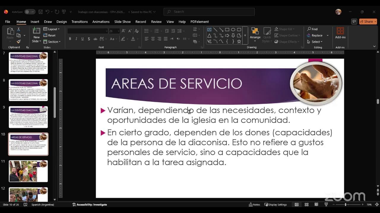Apply bullet list formatting
The height and width of the screenshot is (213, 380).
(x=146, y=31)
